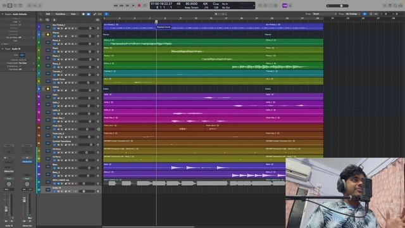Open the Snap Smart dropdown

(325, 14)
